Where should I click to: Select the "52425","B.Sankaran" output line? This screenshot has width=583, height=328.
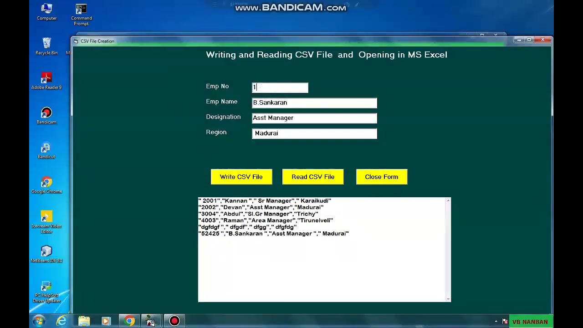[x=273, y=233]
